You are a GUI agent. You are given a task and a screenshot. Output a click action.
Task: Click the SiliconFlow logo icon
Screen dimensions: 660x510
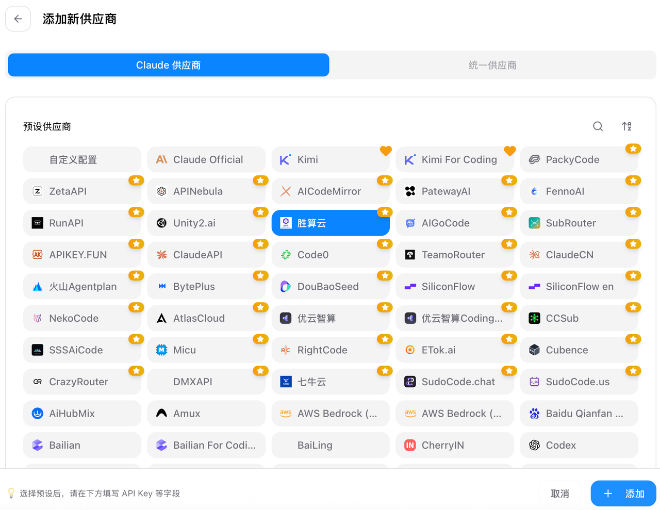tap(410, 286)
